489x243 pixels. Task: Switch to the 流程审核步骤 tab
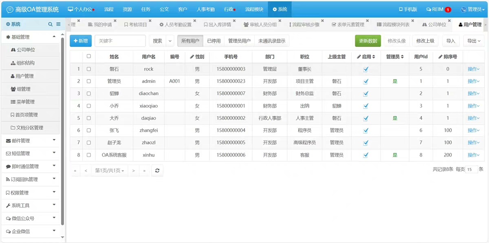click(x=304, y=24)
